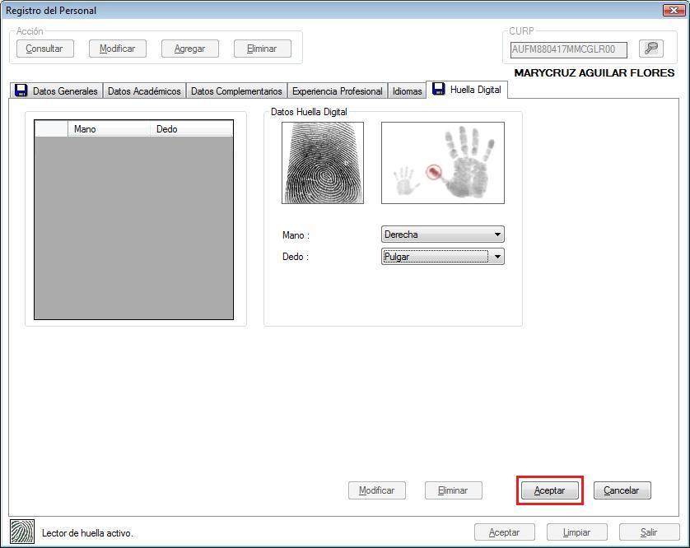690x548 pixels.
Task: Click the Limpiar button
Action: [x=577, y=532]
